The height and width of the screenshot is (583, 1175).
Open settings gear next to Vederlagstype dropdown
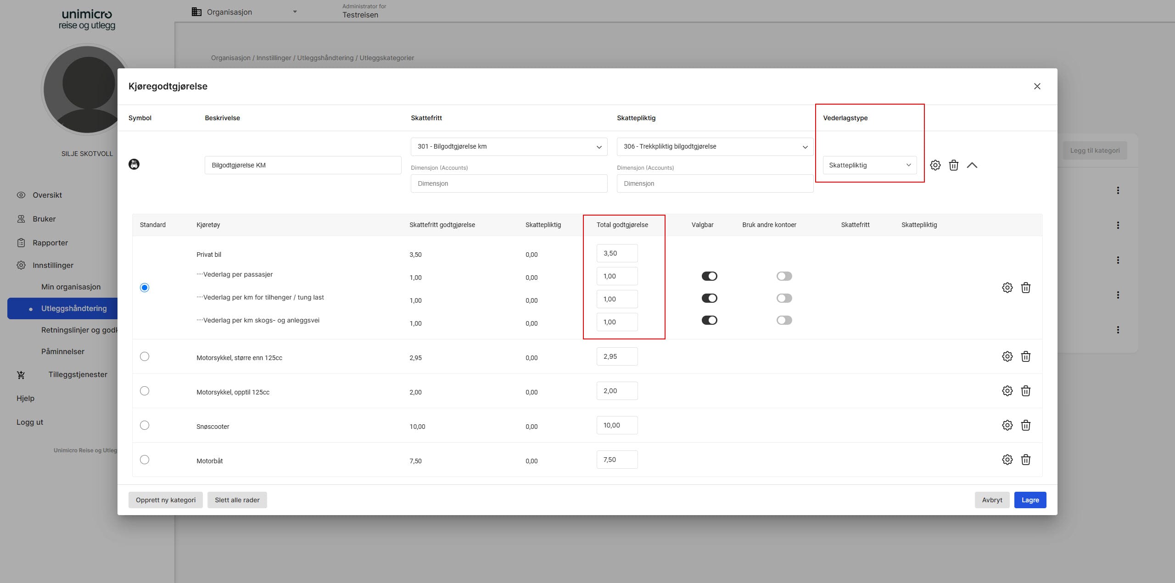935,165
